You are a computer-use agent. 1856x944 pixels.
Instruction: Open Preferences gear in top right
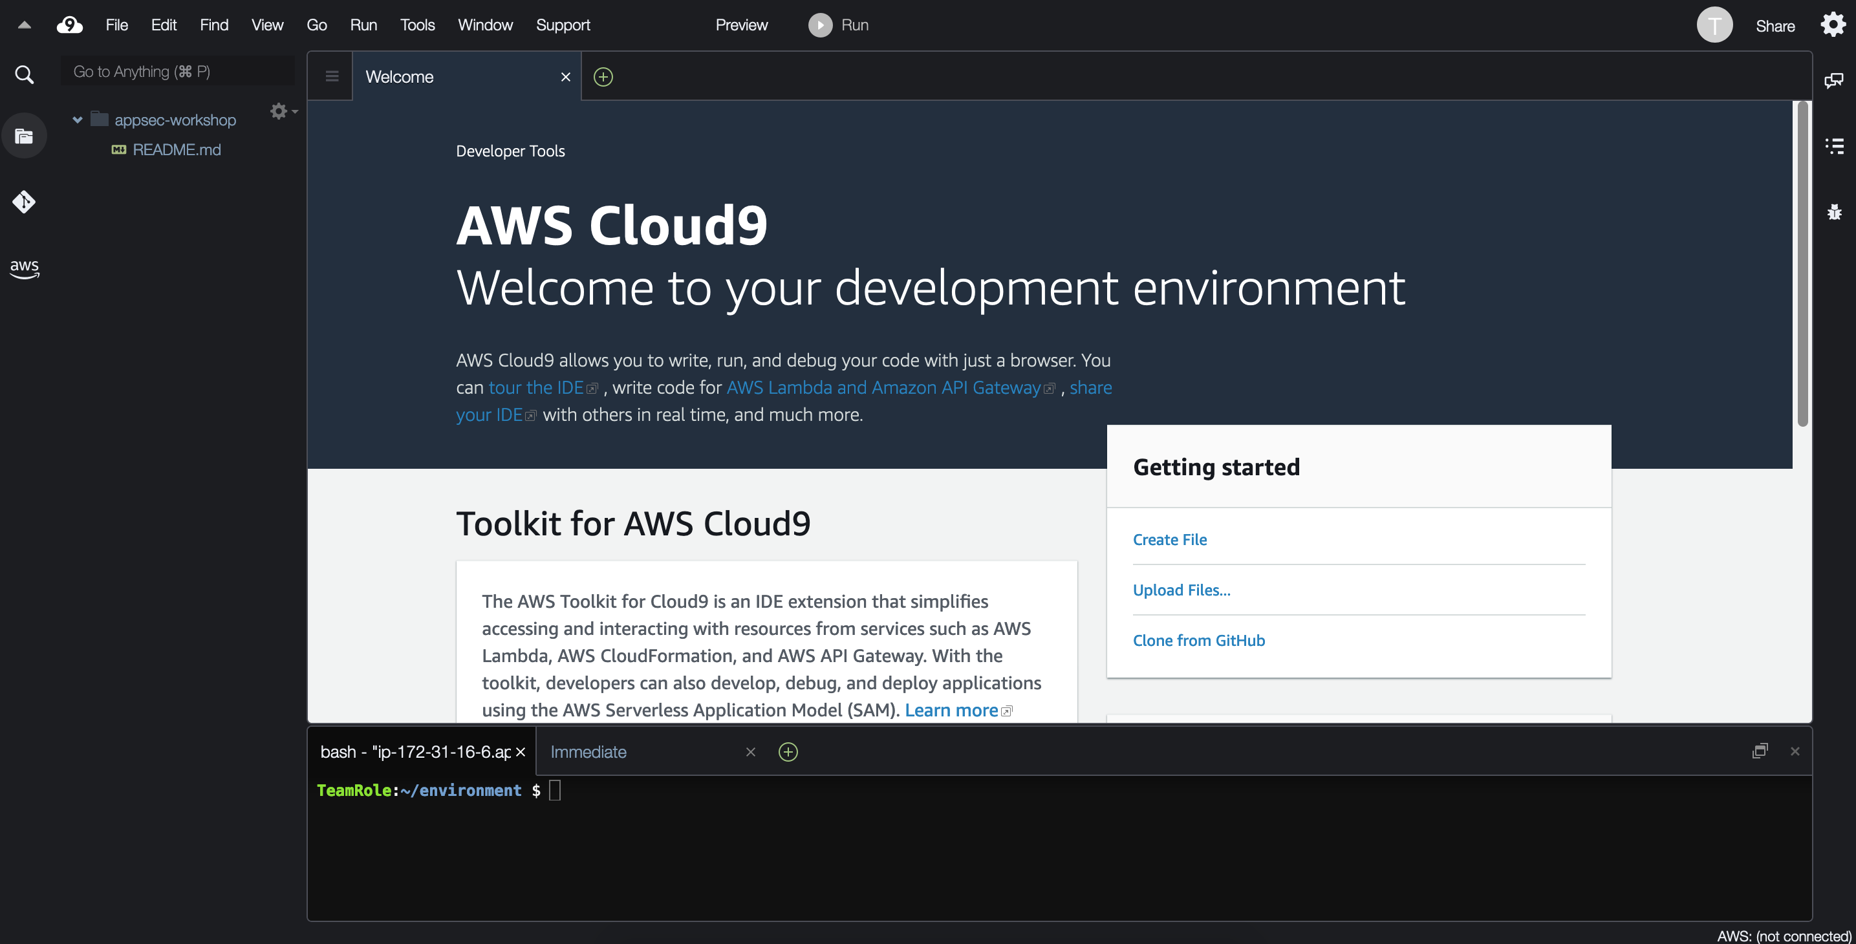[1833, 25]
